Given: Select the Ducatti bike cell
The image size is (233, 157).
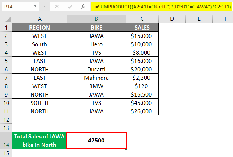Looking at the screenshot, I should pyautogui.click(x=96, y=69).
